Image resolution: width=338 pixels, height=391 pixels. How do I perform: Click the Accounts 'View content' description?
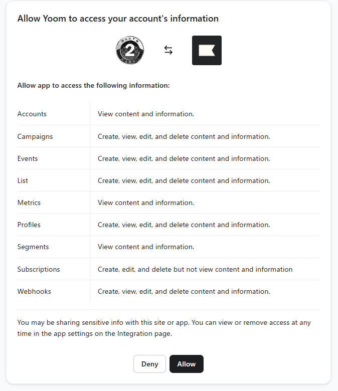(146, 114)
